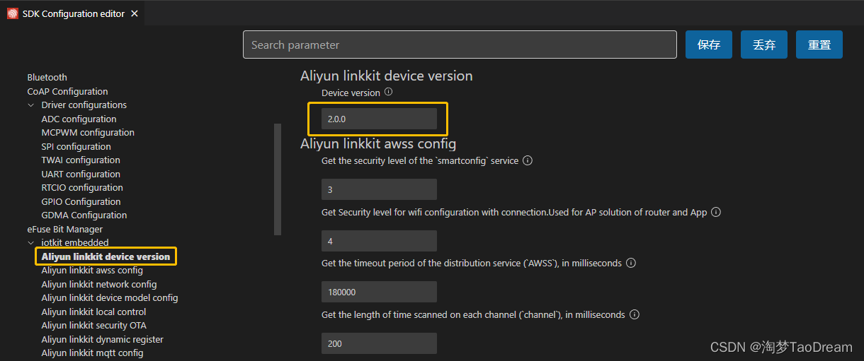864x361 pixels.
Task: Click info icon for channel scan time
Action: click(635, 314)
